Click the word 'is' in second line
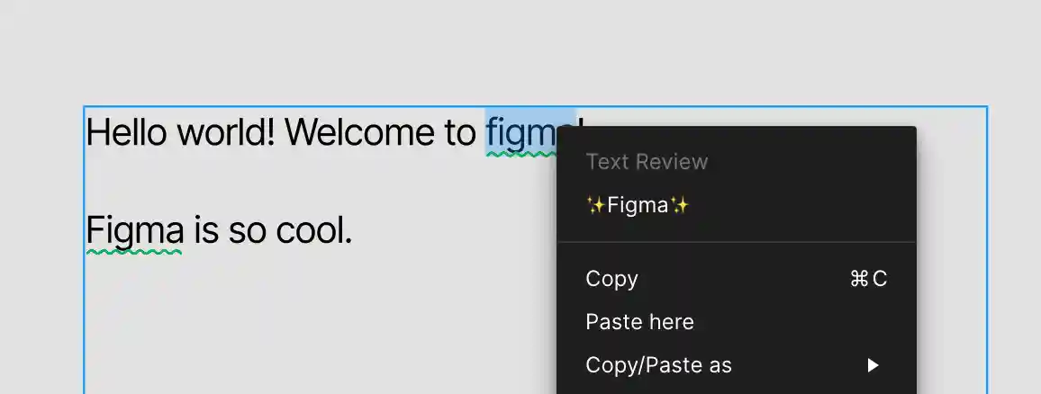Viewport: 1041px width, 394px height. [x=206, y=231]
